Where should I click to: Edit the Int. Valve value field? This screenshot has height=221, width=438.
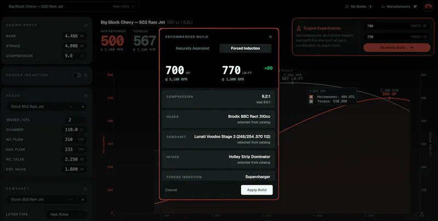pos(74,160)
